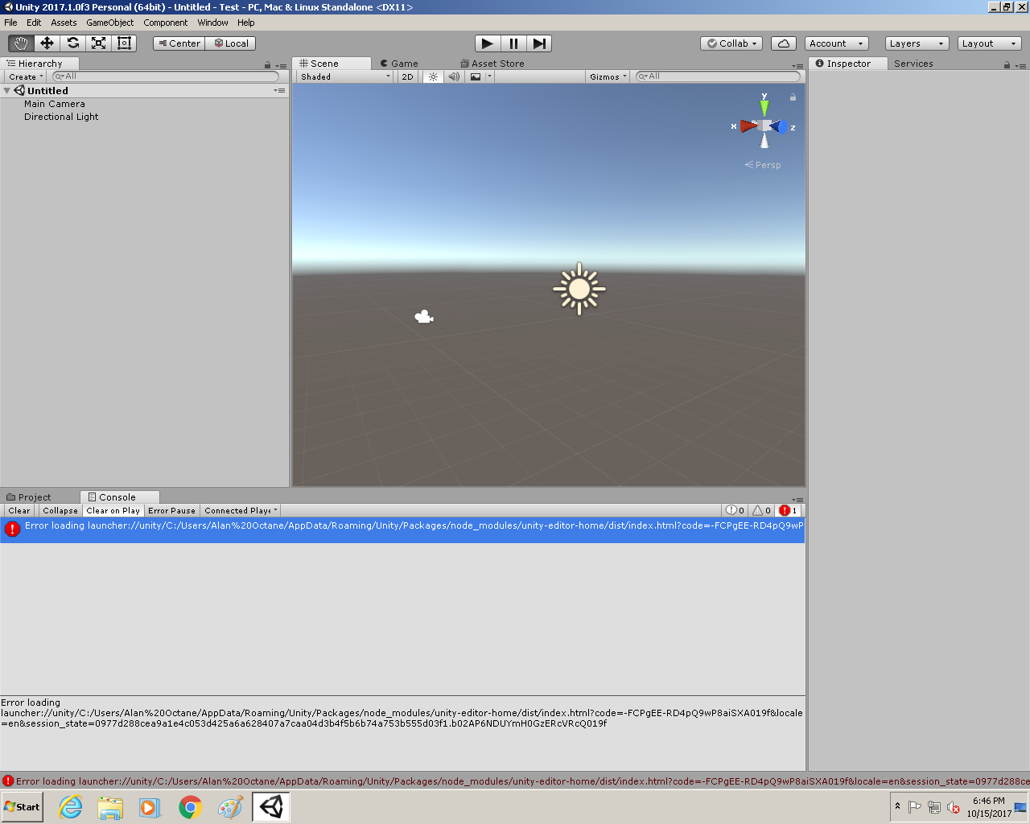Screen dimensions: 1030x824
Task: Select Main Camera in Hierarchy
Action: pos(55,104)
